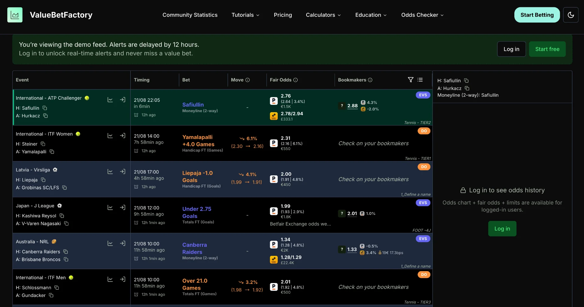The height and width of the screenshot is (307, 584).
Task: Open the Kashiwa Reysol event link arrow
Action: [x=123, y=207]
